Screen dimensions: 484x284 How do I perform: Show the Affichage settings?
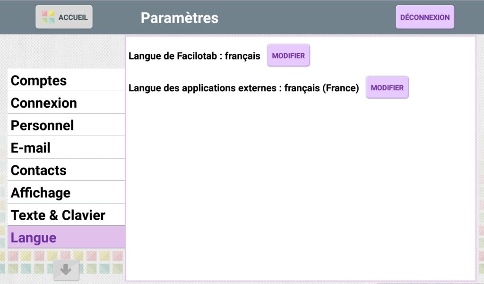(66, 192)
